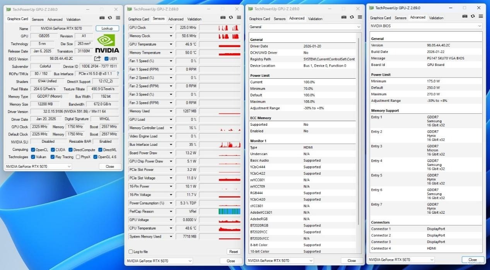Screen dimensions: 490x270
Task: Toggle the OpenCL checkbox
Action: pos(33,150)
